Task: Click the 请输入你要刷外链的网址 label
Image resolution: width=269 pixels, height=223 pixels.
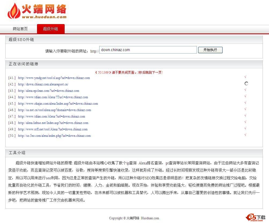Action: point(67,51)
